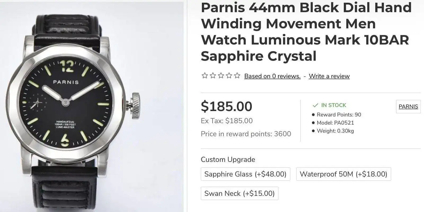Select the Waterproof 50M upgrade option
This screenshot has width=424, height=212.
point(343,174)
